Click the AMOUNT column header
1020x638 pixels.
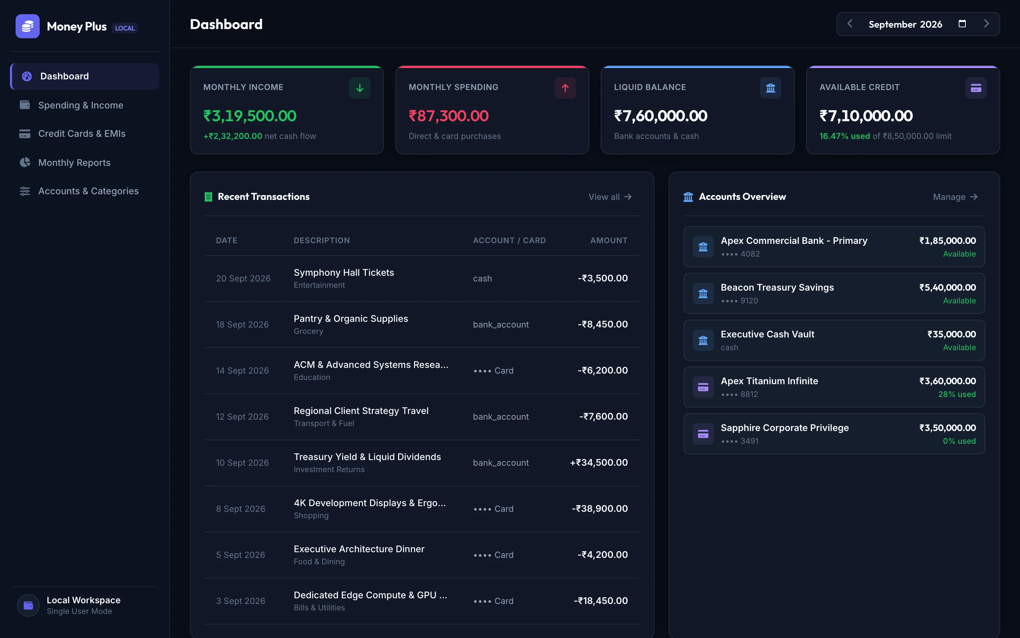pyautogui.click(x=609, y=241)
